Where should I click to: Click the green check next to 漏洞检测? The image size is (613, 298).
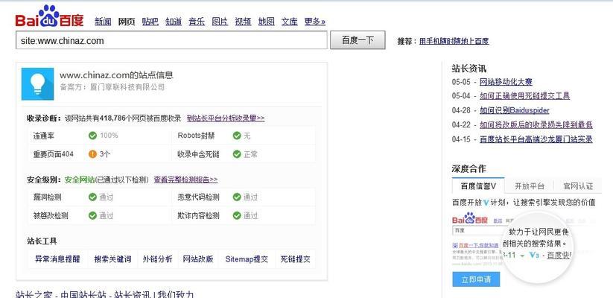[x=92, y=197]
